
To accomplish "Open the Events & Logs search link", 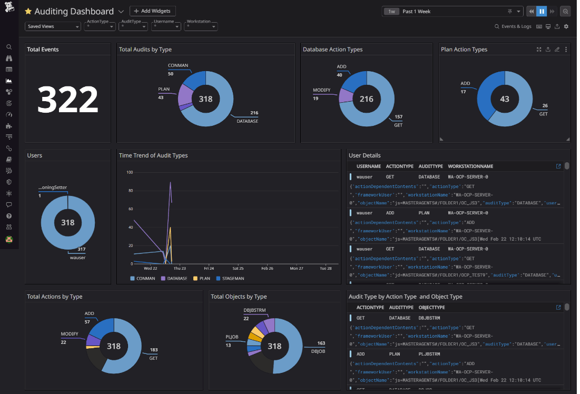I will click(513, 26).
